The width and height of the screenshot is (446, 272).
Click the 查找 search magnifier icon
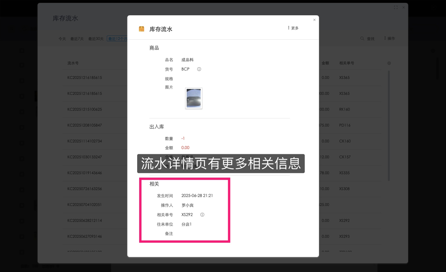362,38
